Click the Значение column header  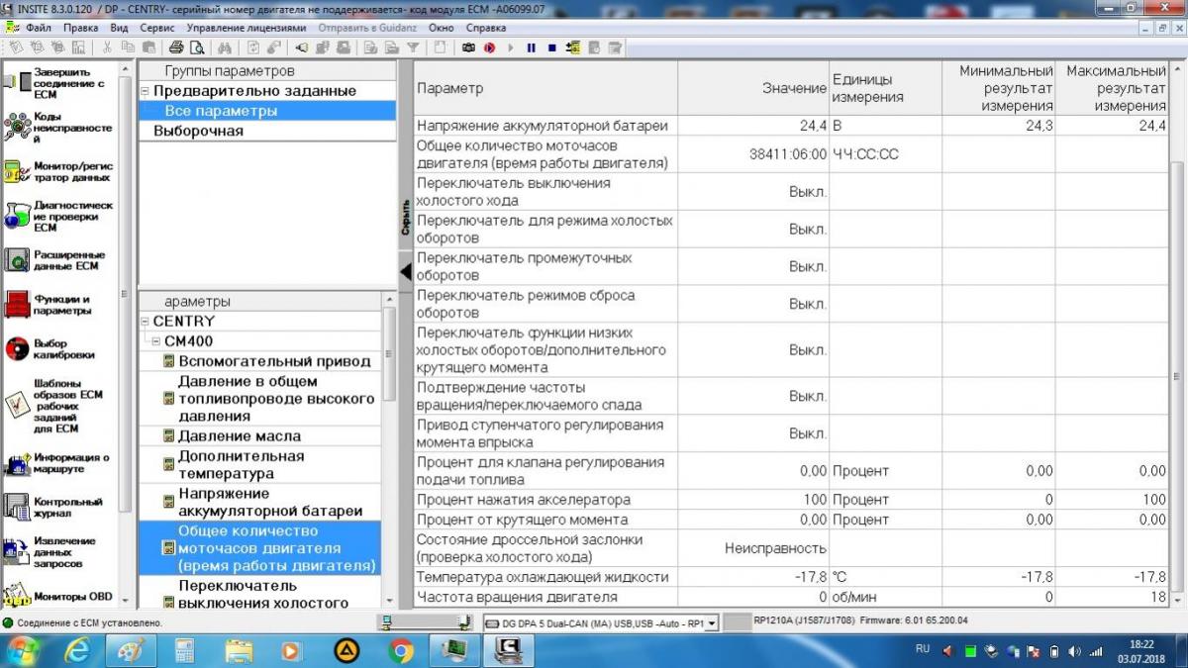(754, 88)
